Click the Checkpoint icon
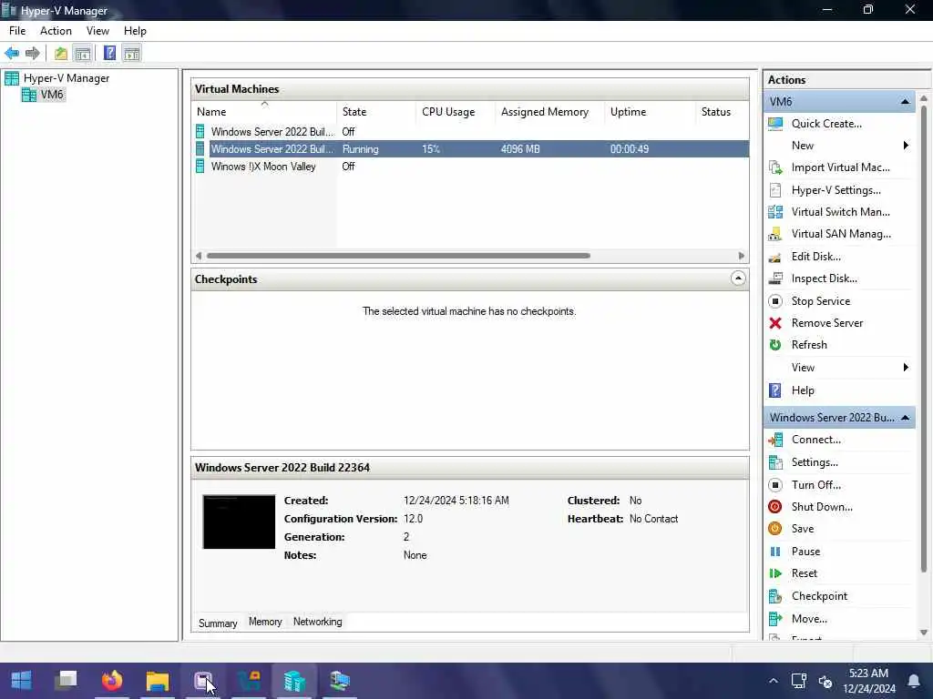This screenshot has height=699, width=933. tap(775, 596)
